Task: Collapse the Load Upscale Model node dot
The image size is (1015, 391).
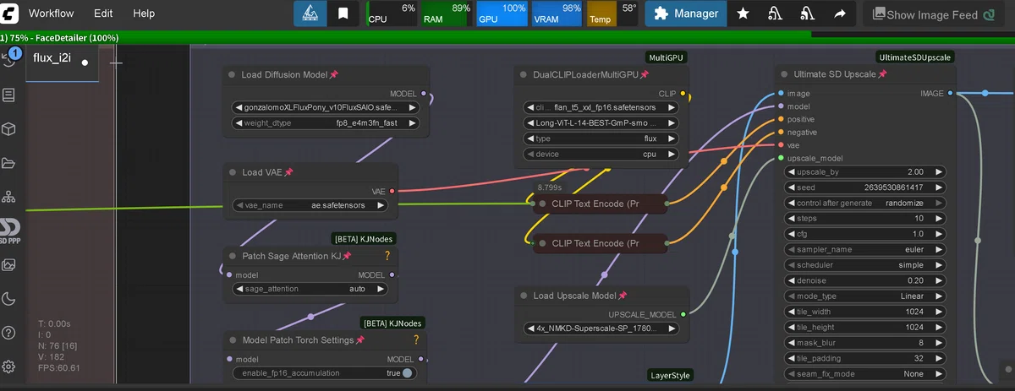Action: coord(524,296)
